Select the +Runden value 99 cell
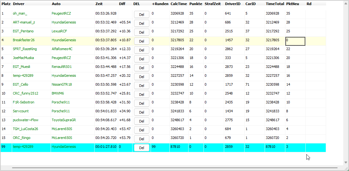 pyautogui.click(x=160, y=147)
